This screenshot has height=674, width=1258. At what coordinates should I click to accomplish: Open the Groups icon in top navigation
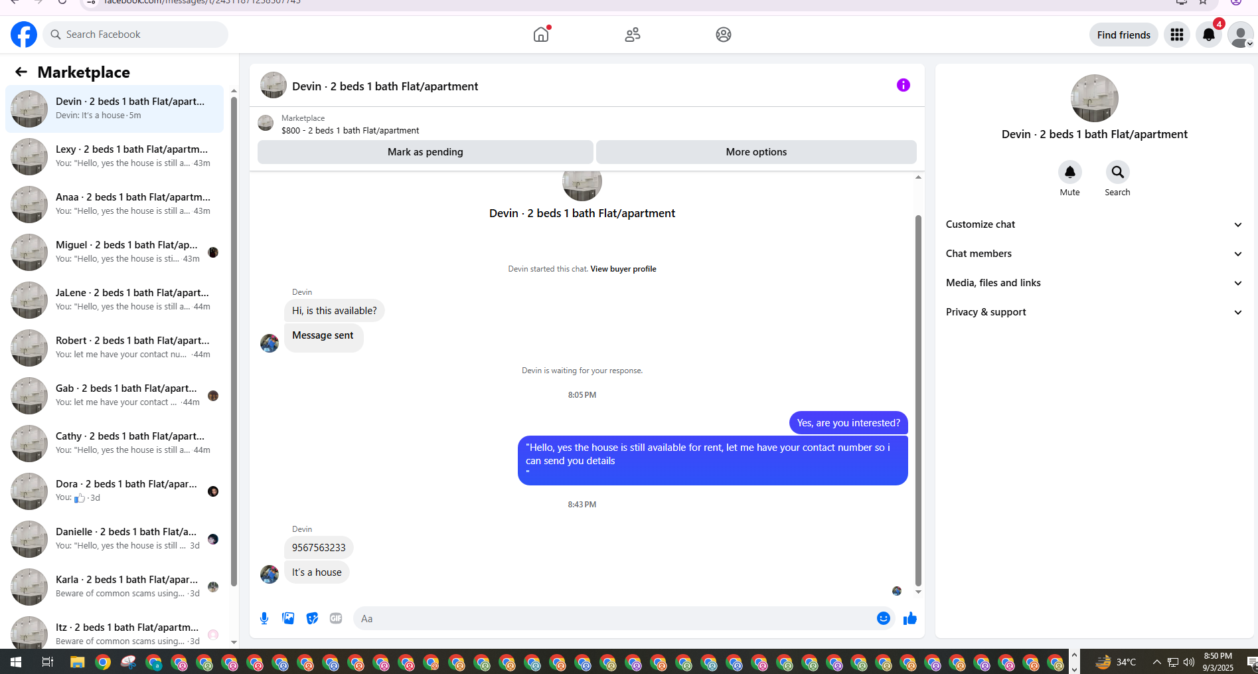(724, 35)
